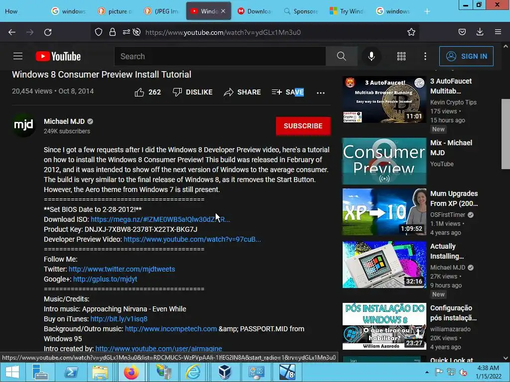Open the Actually Installing video thumbnail
Viewport: 510px width, 382px height.
(384, 265)
